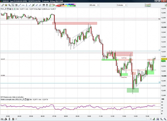Click the 'bear trap' chart annotation
Image resolution: width=167 pixels, height=121 pixels.
124,77
